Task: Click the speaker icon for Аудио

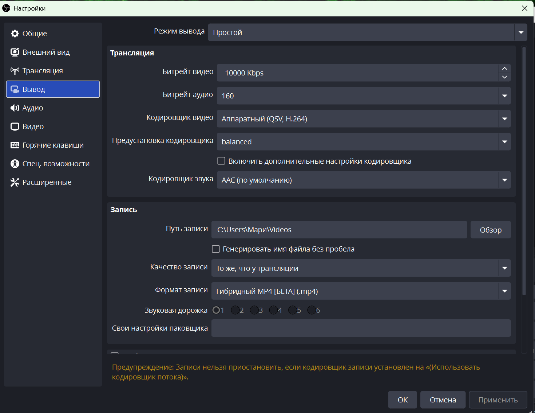Action: point(15,108)
